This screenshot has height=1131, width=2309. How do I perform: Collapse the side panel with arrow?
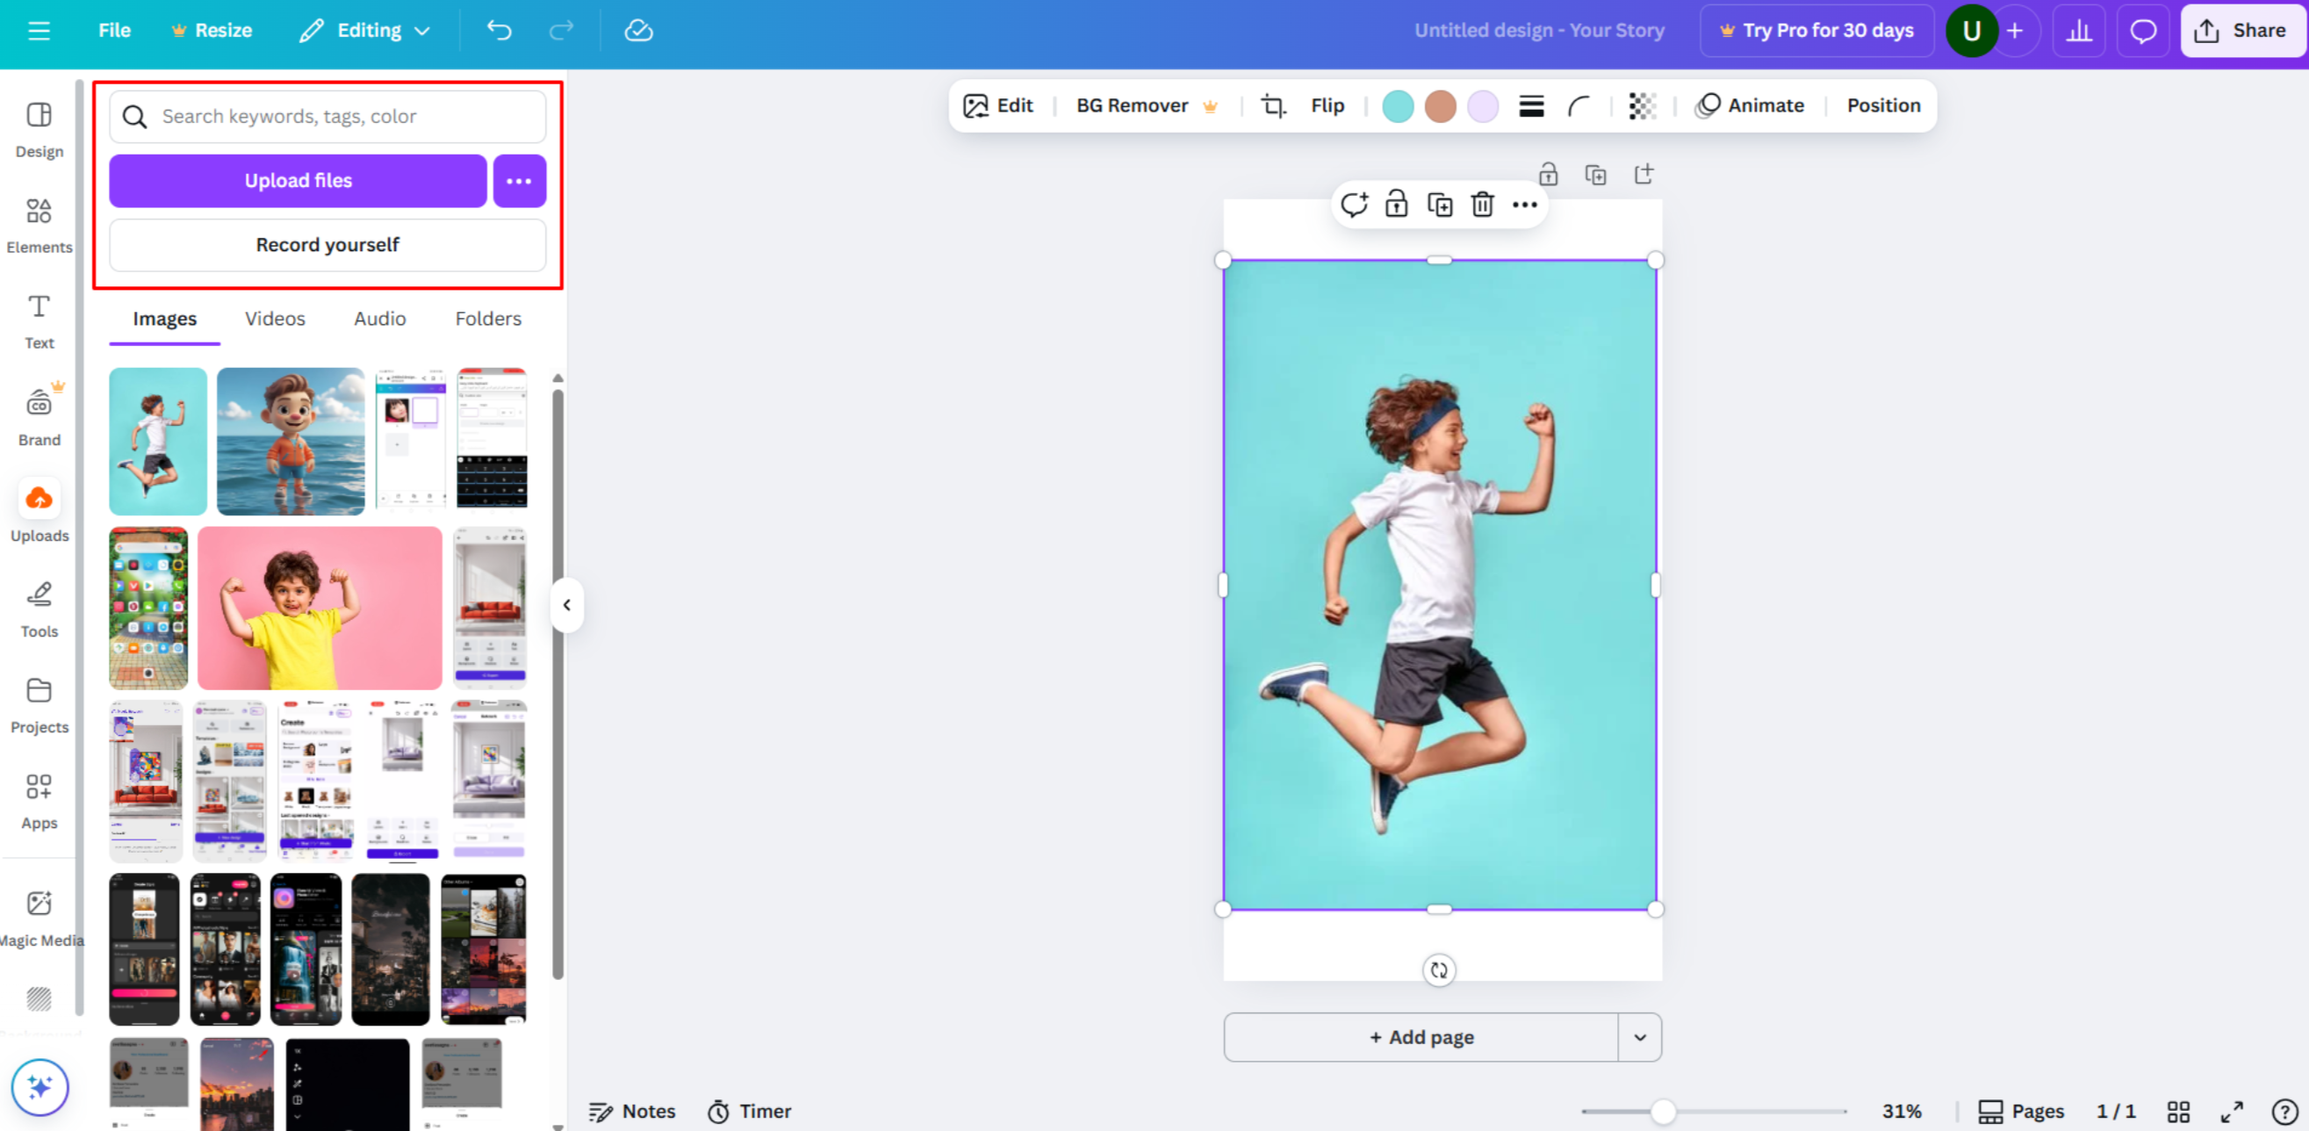pos(566,605)
